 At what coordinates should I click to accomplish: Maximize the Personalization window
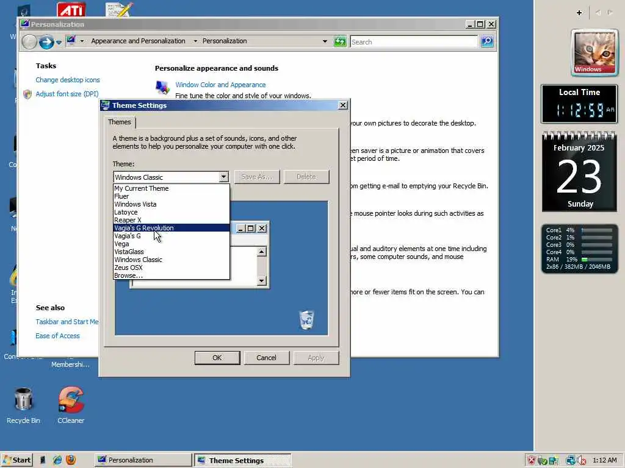(480, 24)
